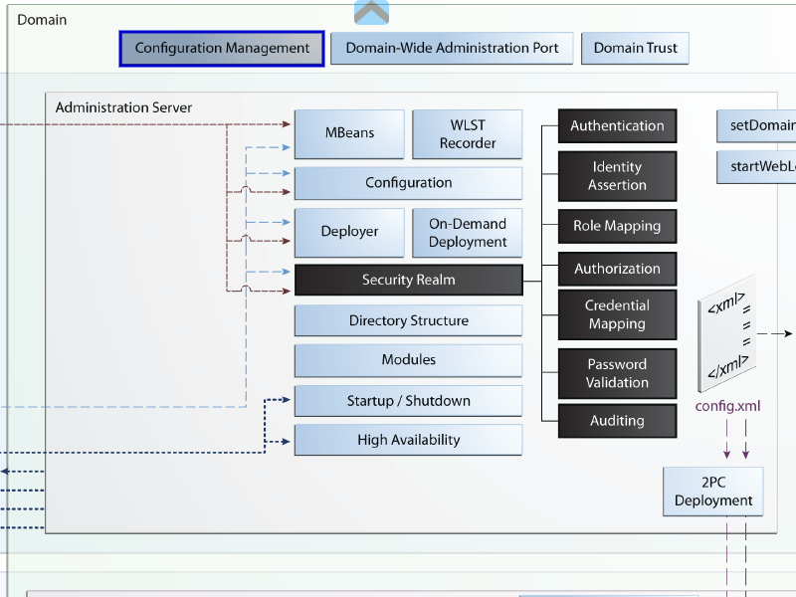Image resolution: width=796 pixels, height=597 pixels.
Task: Click the 2PC Deployment box
Action: click(x=713, y=492)
